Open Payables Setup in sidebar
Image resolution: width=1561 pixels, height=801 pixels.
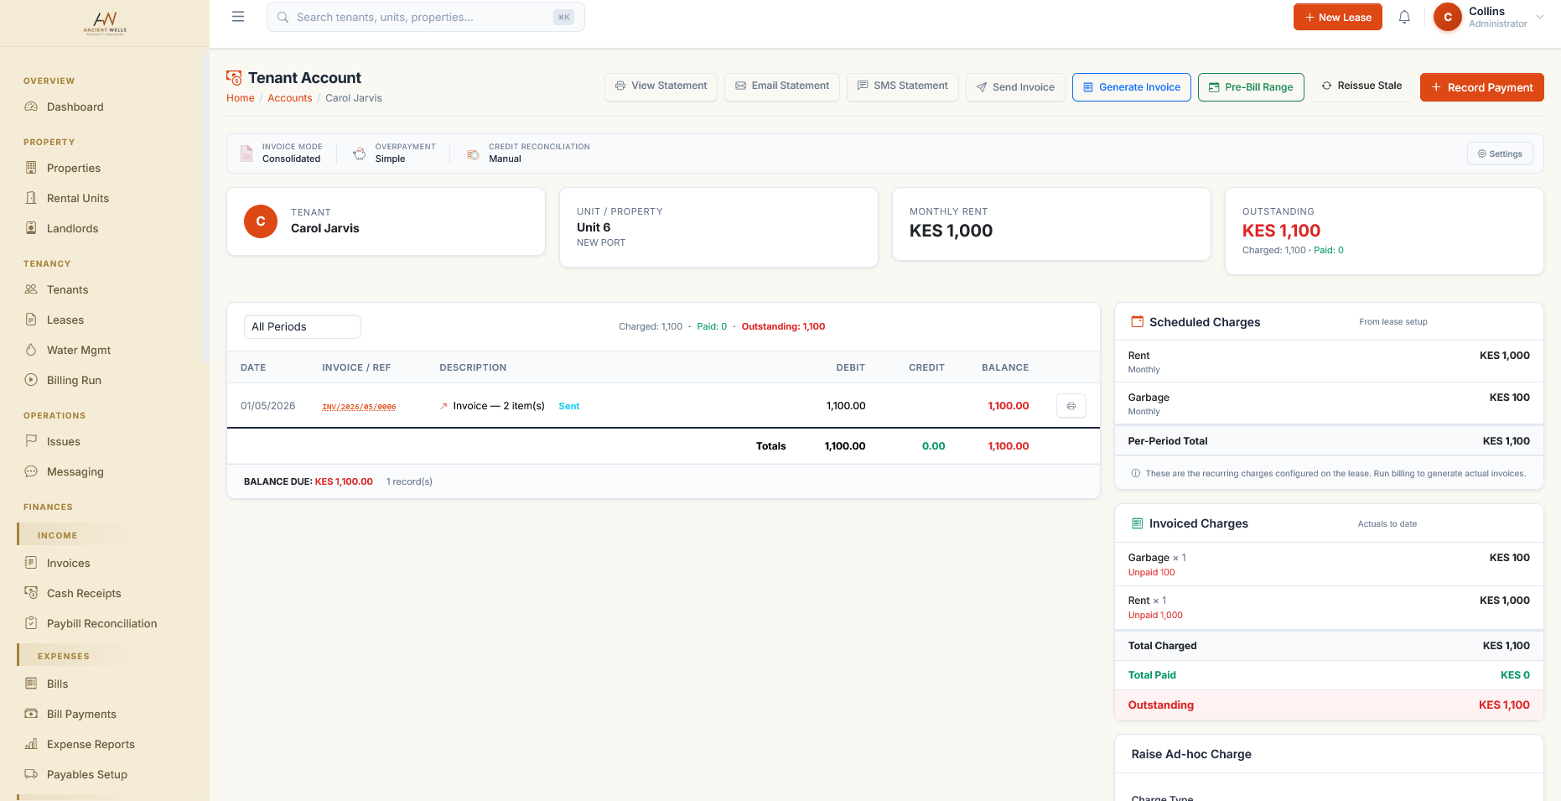87,774
